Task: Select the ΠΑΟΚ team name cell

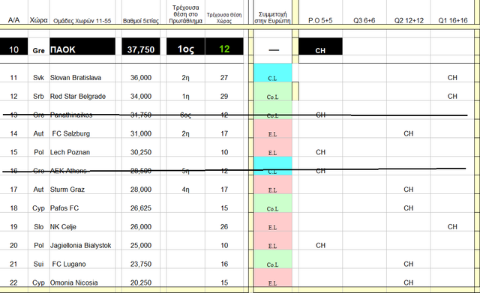Action: (x=82, y=46)
